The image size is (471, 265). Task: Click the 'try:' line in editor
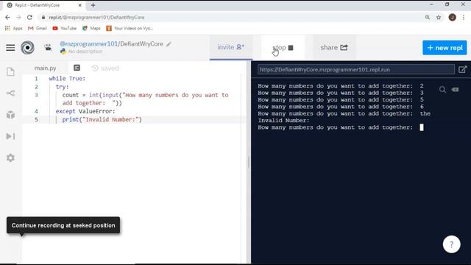tap(62, 87)
